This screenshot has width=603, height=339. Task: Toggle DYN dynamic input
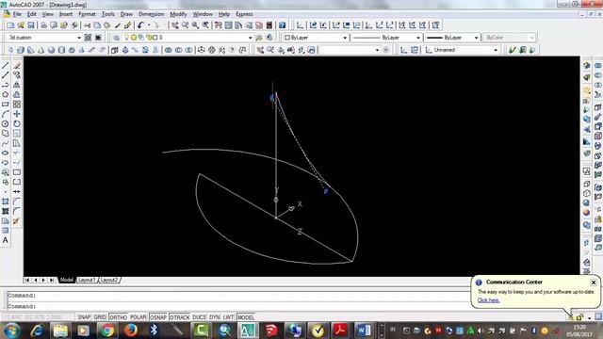point(215,317)
